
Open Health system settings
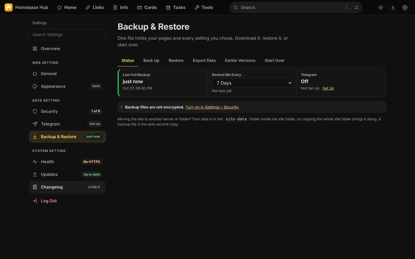pyautogui.click(x=67, y=162)
